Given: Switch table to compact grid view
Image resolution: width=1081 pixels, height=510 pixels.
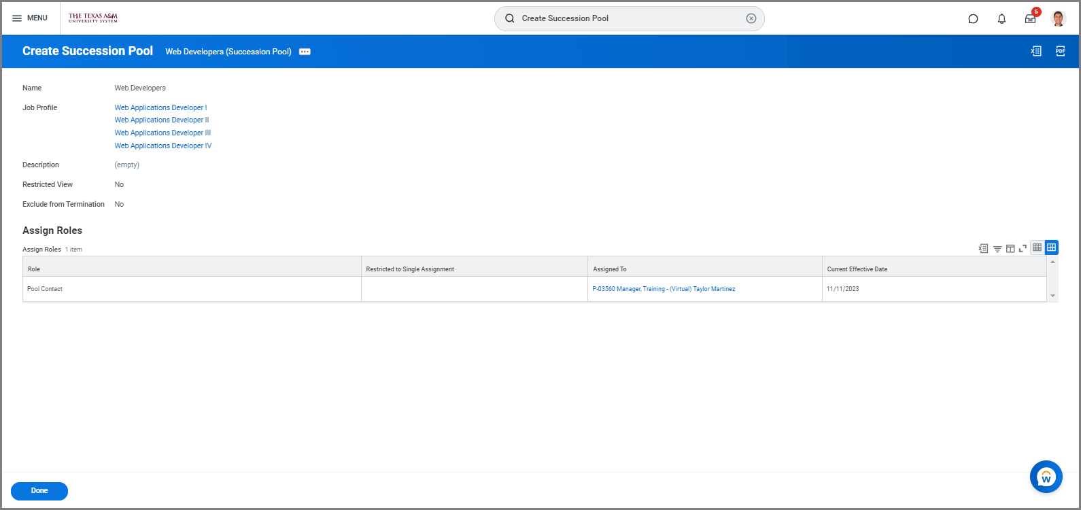Looking at the screenshot, I should 1037,248.
